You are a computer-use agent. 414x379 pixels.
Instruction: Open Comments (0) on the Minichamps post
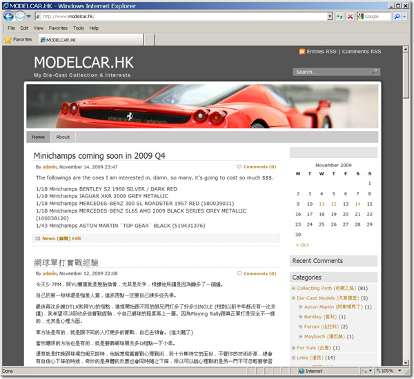pyautogui.click(x=260, y=167)
